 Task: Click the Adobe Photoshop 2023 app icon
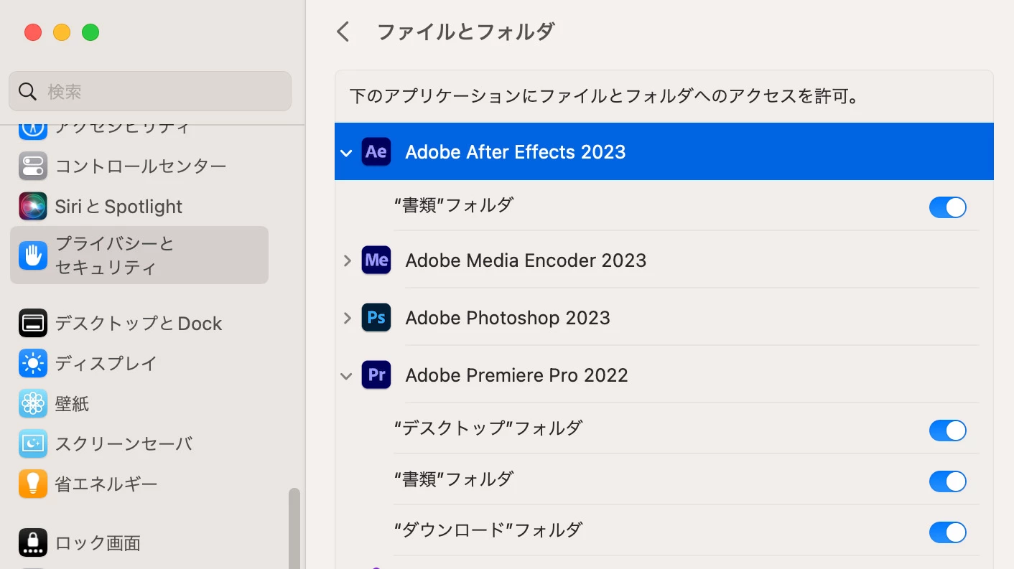coord(376,317)
